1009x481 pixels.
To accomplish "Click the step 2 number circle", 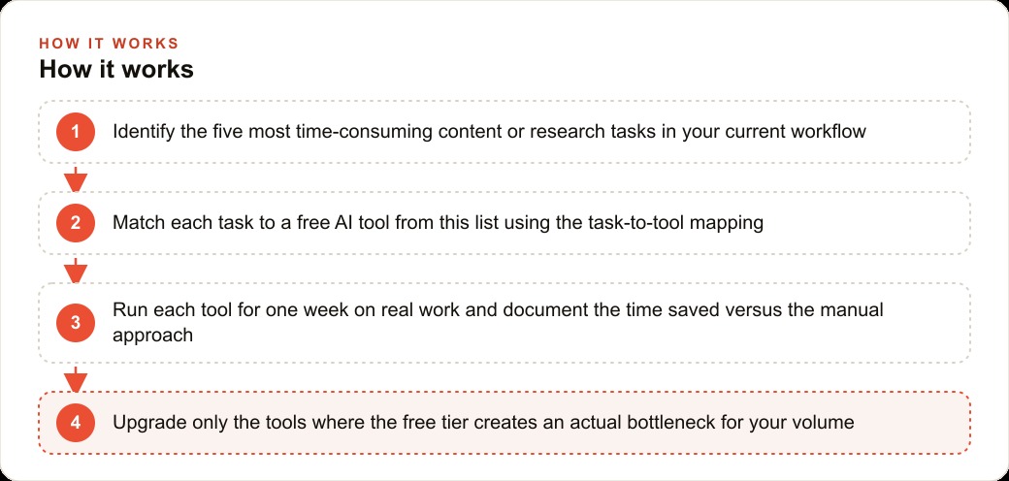I will tap(76, 223).
